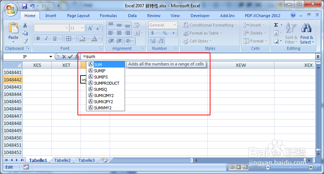Click AutoSum sigma icon
Image resolution: width=324 pixels, height=174 pixels.
(x=276, y=25)
